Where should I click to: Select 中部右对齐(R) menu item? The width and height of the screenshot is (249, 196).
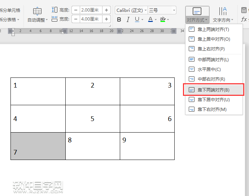click(214, 79)
